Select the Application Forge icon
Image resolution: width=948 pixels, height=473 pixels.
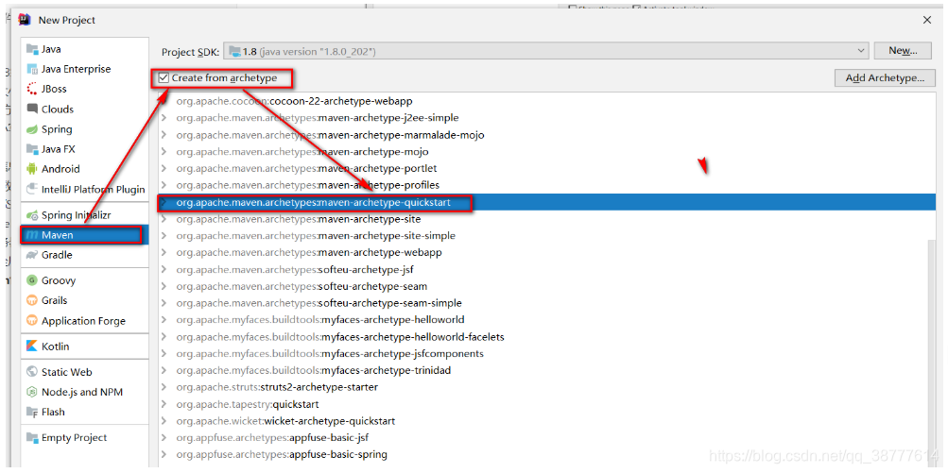pos(32,321)
